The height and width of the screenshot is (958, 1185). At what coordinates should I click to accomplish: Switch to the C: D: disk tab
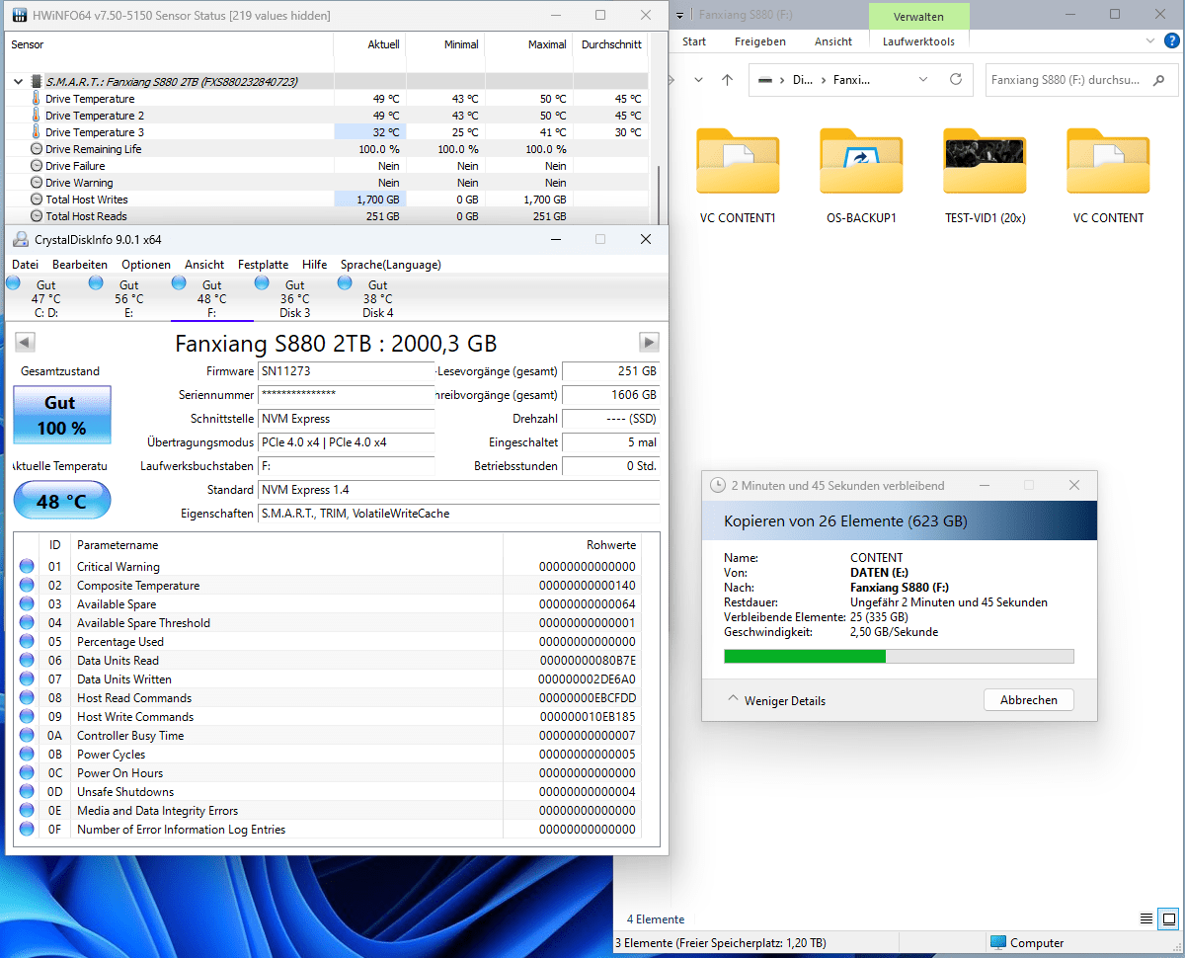[x=46, y=298]
